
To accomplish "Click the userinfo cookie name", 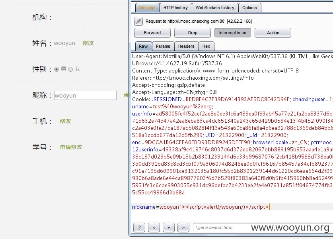I will pos(142,114).
